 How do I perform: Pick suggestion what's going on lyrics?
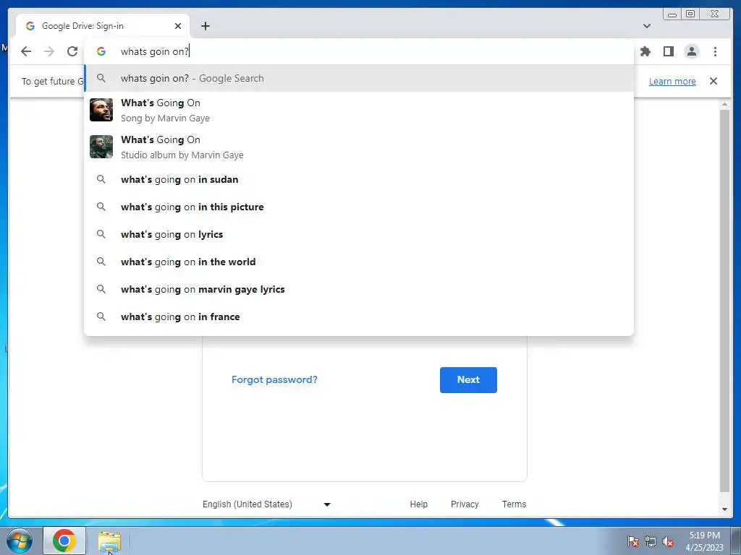(359, 234)
